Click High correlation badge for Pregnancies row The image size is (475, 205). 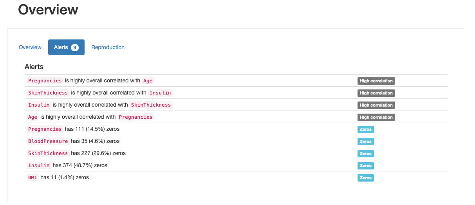coord(376,81)
